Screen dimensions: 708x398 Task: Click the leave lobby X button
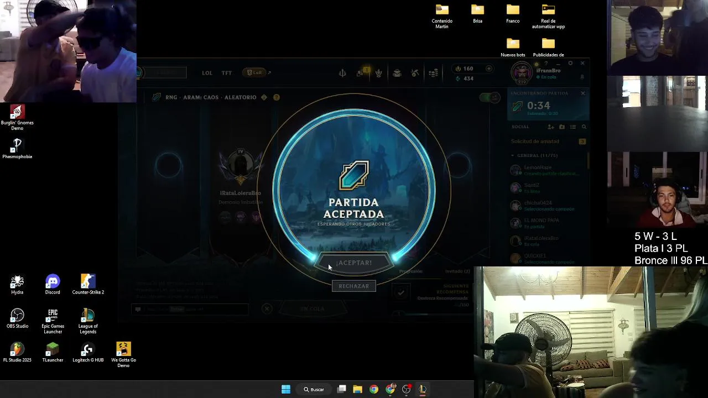point(267,309)
